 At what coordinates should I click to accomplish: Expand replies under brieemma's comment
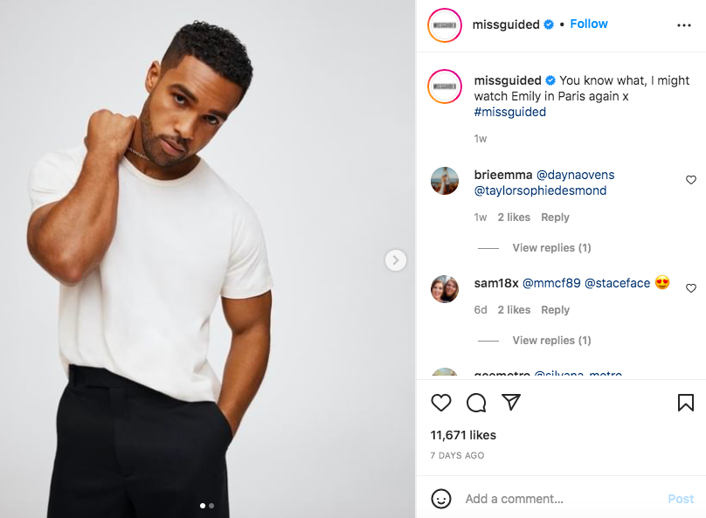(x=551, y=248)
